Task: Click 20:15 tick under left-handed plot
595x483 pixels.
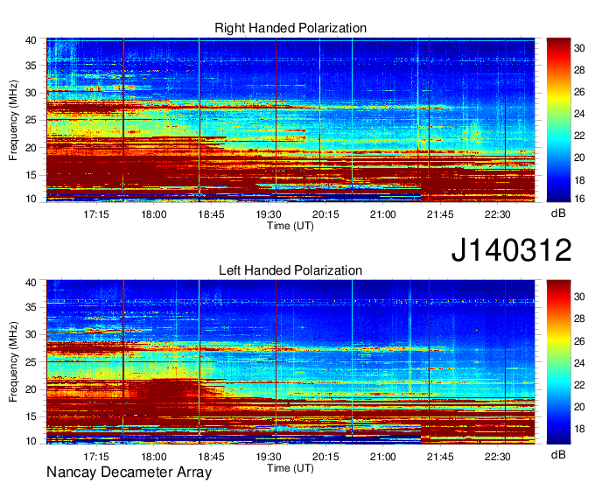Action: (x=325, y=457)
